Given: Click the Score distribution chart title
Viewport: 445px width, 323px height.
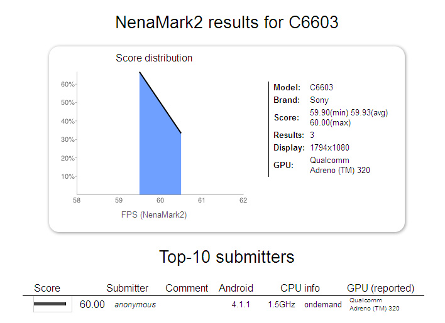Looking at the screenshot, I should (x=154, y=58).
